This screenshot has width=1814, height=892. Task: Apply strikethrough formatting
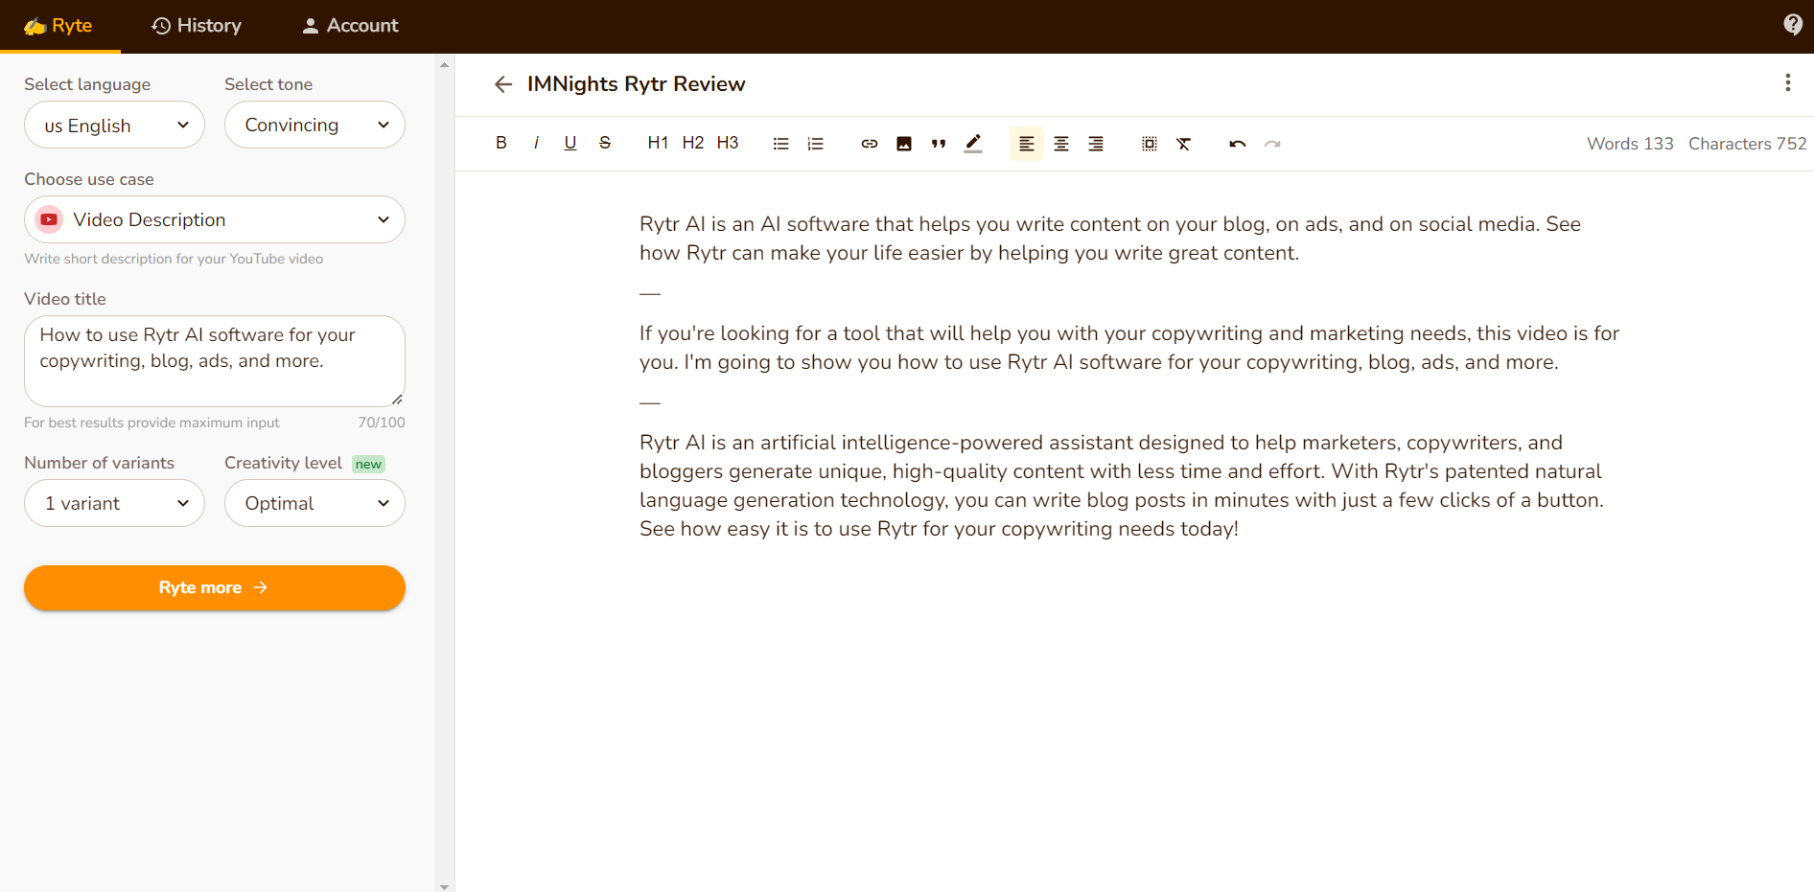pos(605,144)
